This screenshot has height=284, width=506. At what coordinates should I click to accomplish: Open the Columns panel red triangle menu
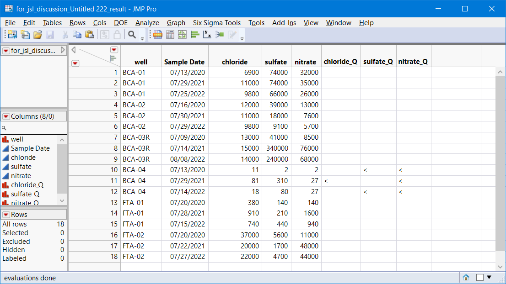pos(5,116)
